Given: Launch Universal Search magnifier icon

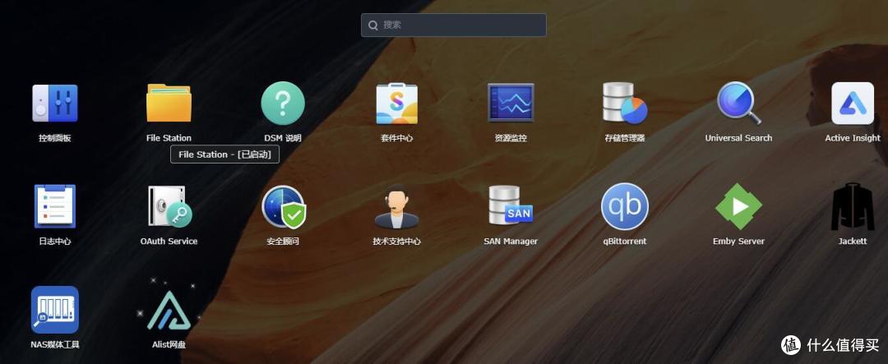Looking at the screenshot, I should pyautogui.click(x=738, y=103).
